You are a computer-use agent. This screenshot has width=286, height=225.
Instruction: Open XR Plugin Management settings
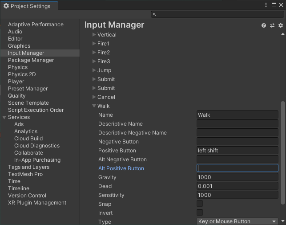tap(37, 203)
